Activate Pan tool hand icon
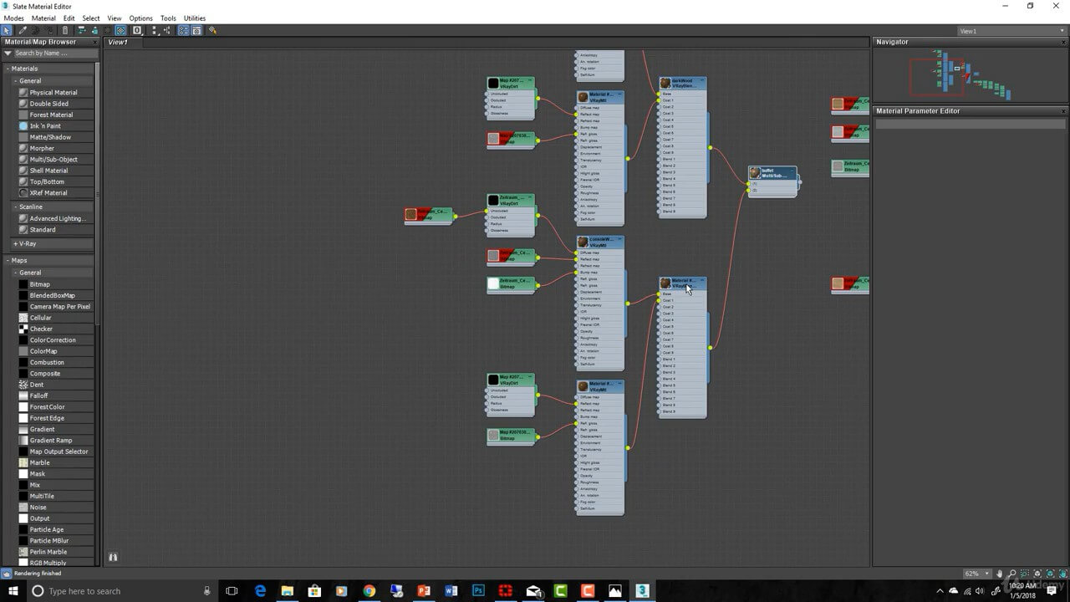Image resolution: width=1070 pixels, height=602 pixels. point(999,574)
